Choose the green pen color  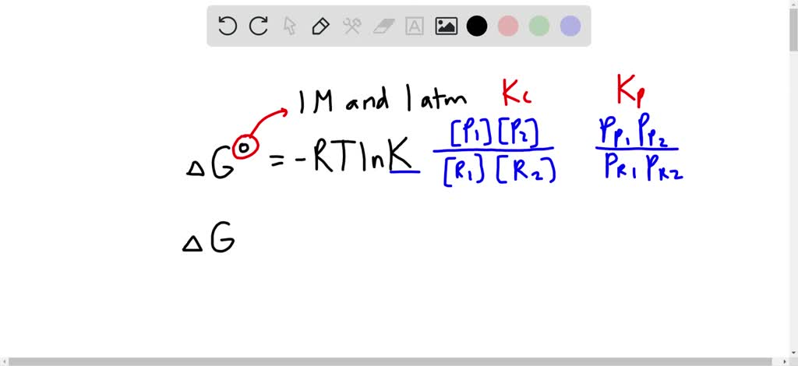point(539,26)
